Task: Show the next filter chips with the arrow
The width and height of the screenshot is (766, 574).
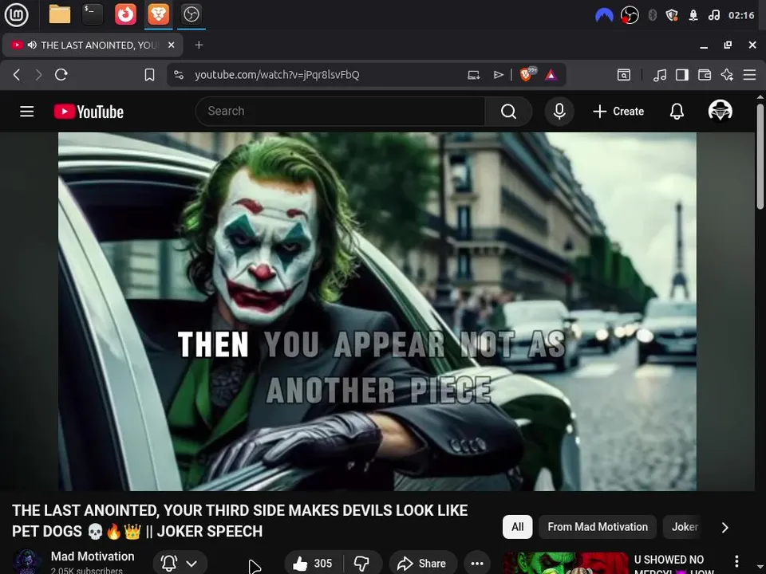Action: [725, 527]
